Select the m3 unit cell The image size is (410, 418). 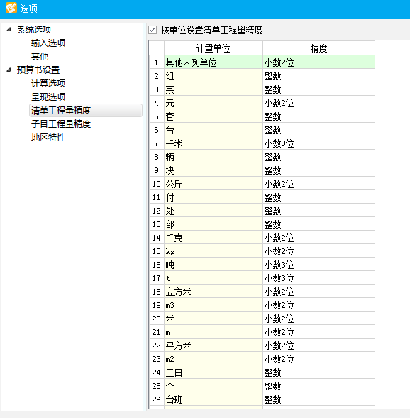(x=214, y=305)
